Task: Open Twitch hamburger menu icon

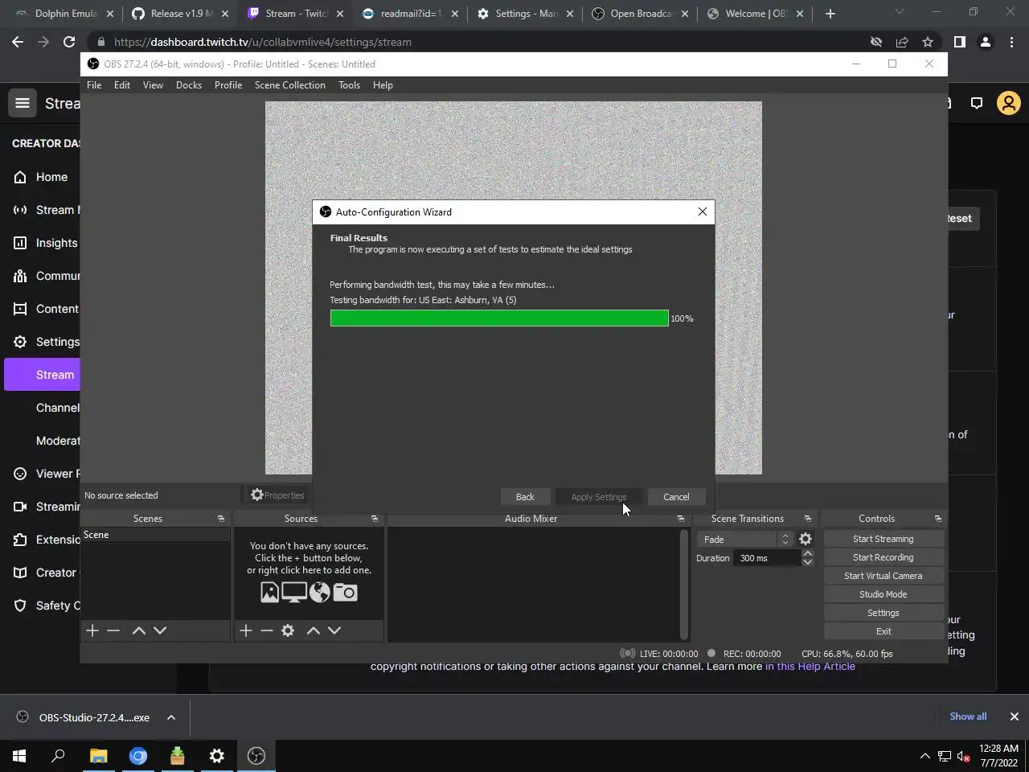Action: (x=23, y=103)
